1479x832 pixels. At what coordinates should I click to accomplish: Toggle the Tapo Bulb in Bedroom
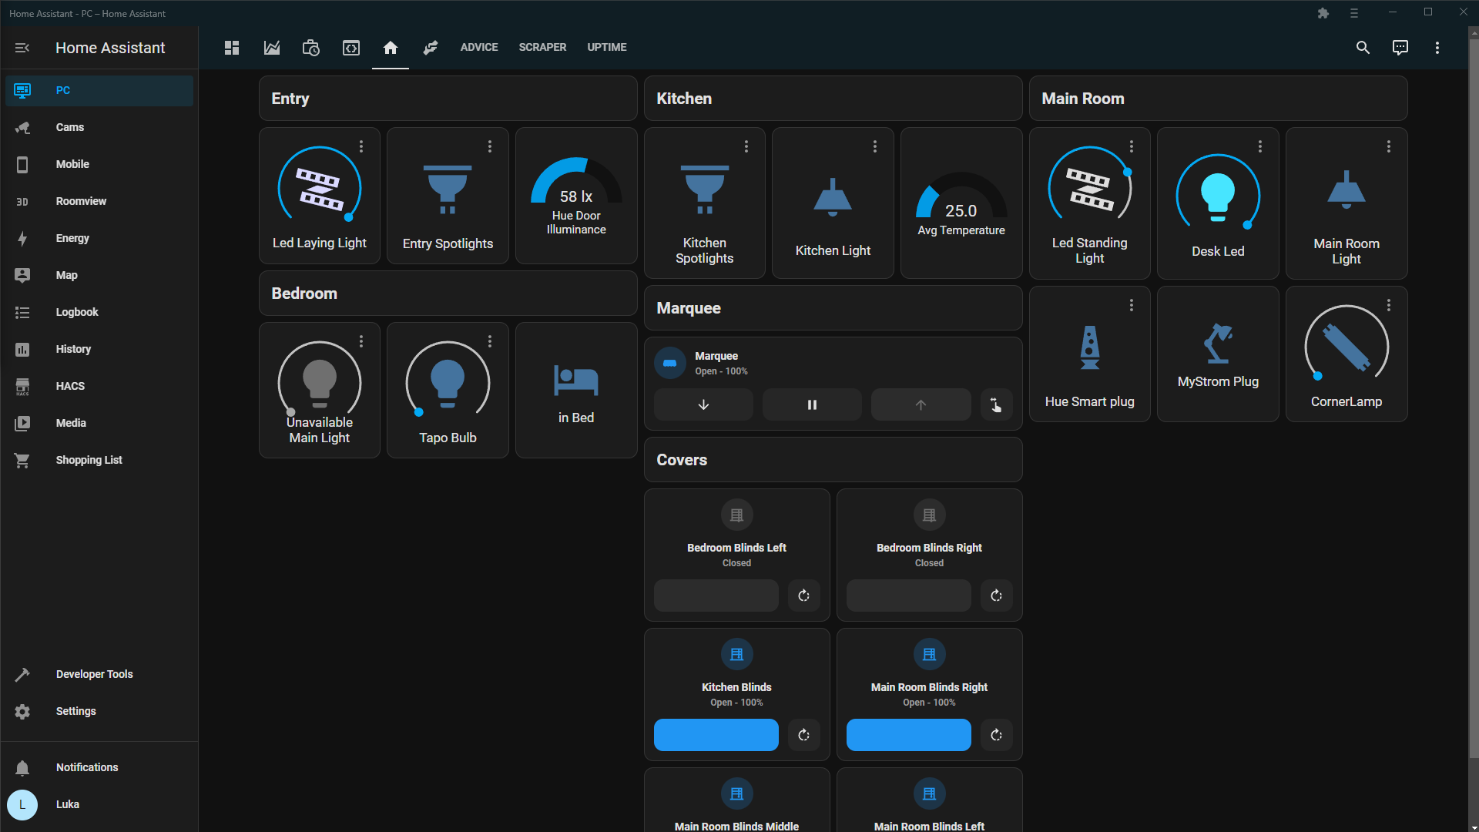click(x=447, y=381)
